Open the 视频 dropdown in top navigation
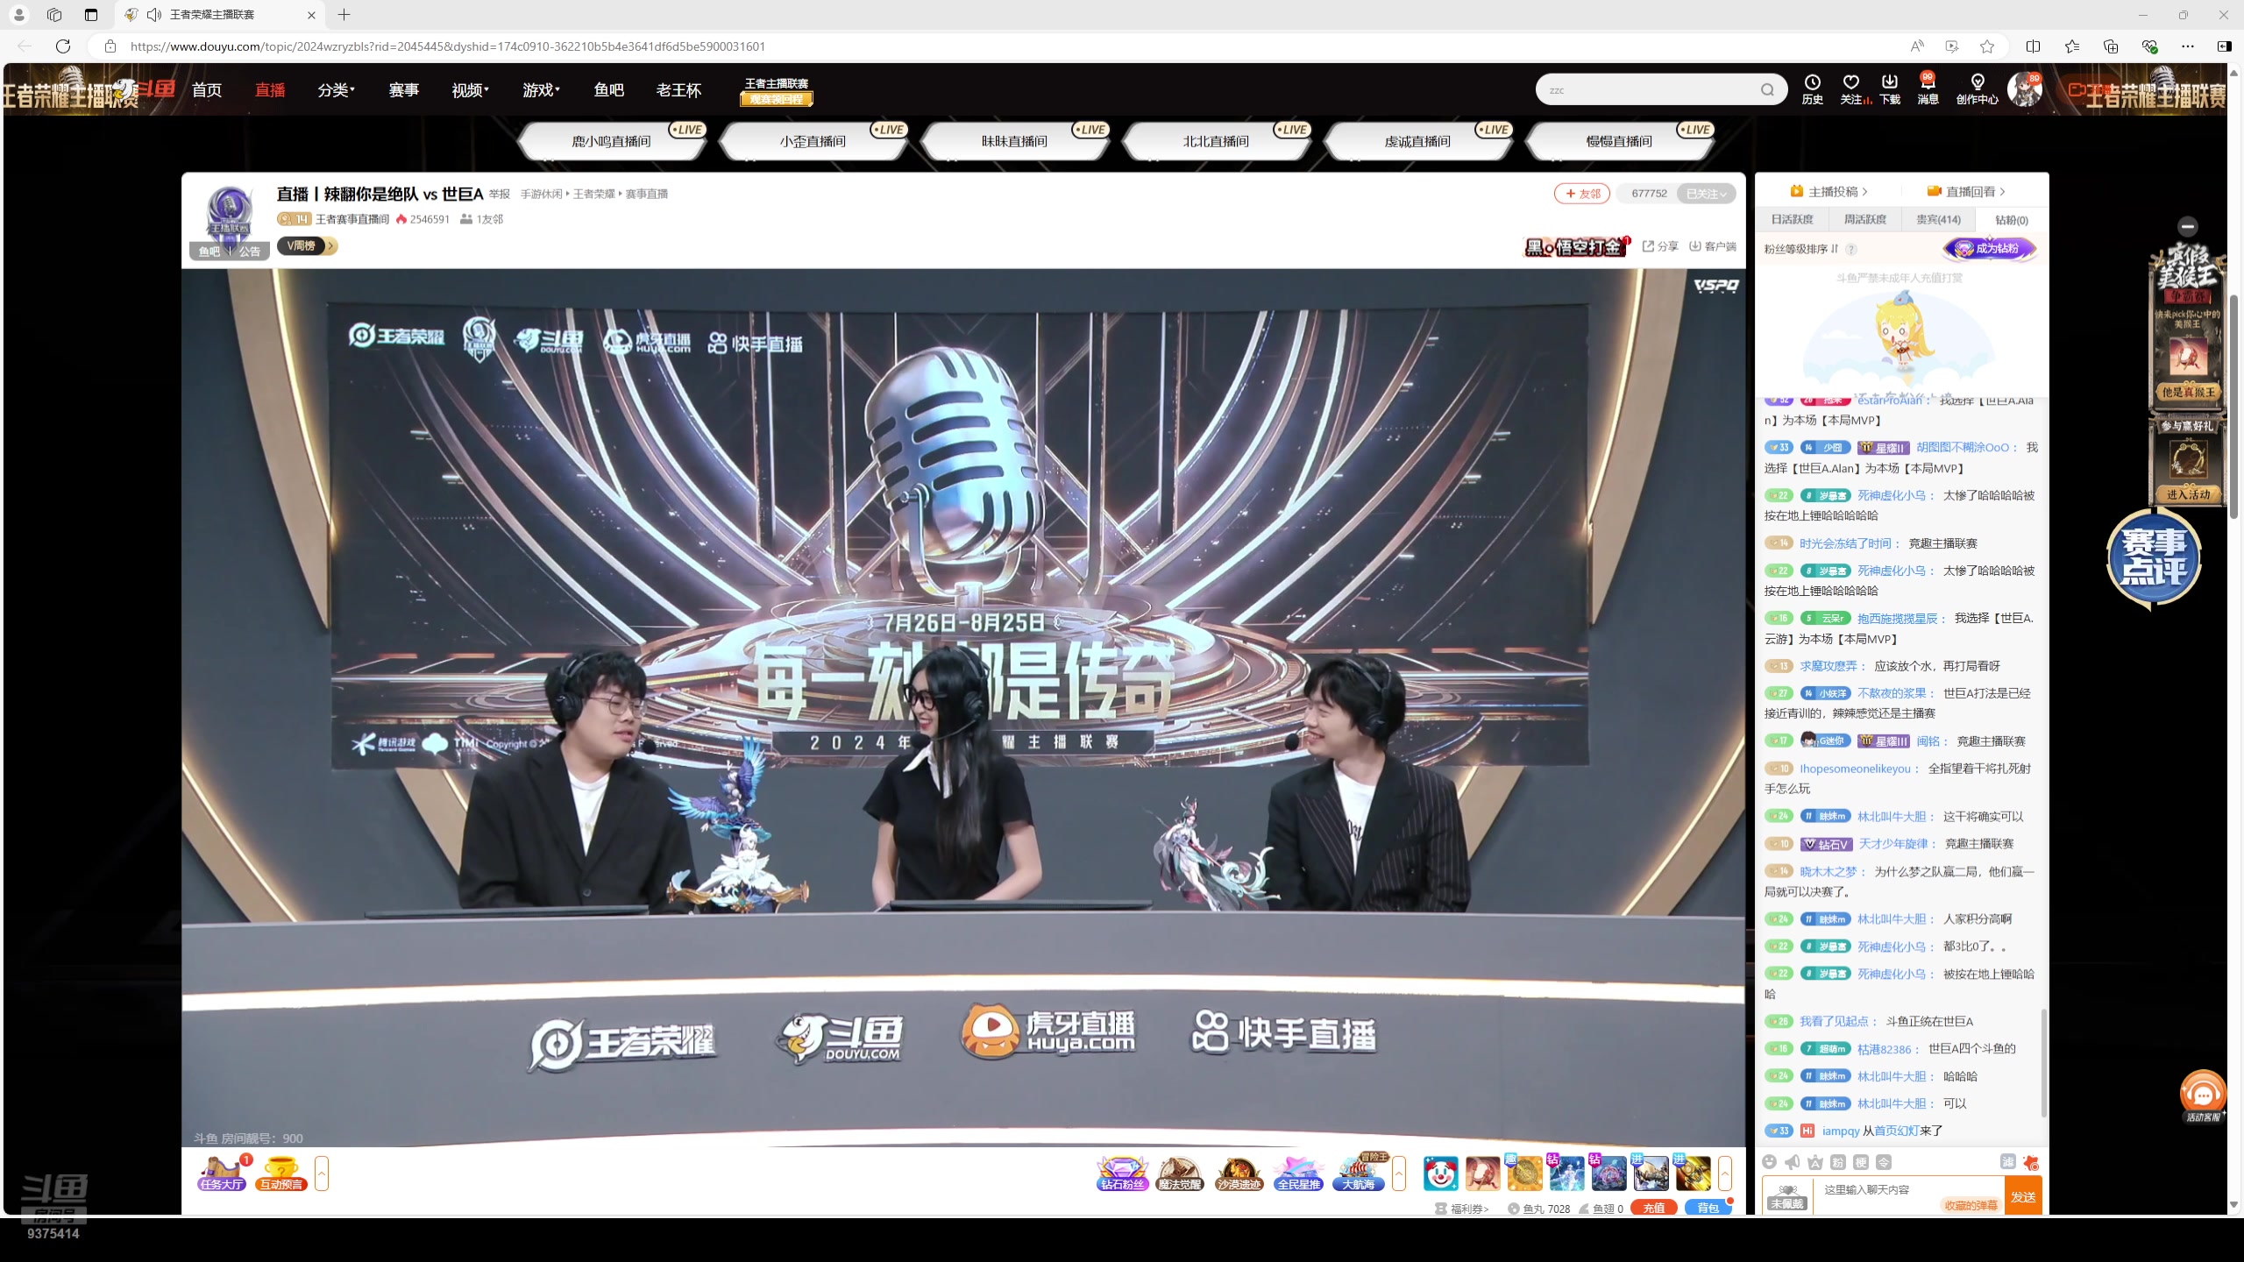The width and height of the screenshot is (2244, 1262). (x=470, y=89)
